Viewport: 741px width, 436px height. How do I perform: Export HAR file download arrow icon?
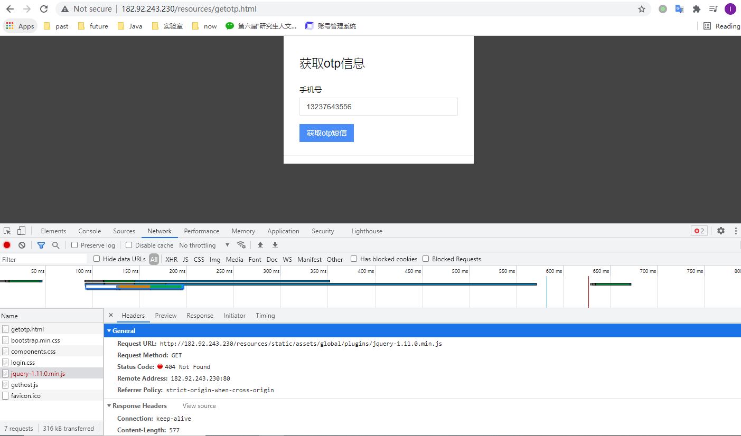pyautogui.click(x=275, y=245)
